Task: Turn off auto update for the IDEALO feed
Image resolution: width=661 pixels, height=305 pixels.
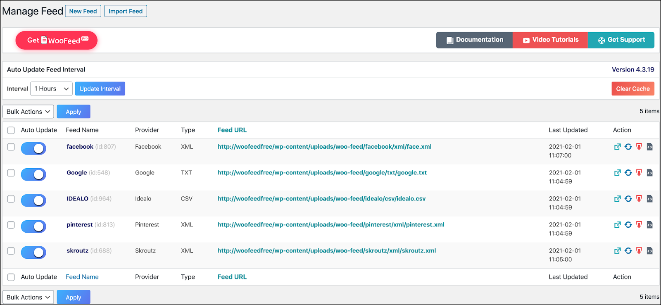Action: click(x=33, y=200)
